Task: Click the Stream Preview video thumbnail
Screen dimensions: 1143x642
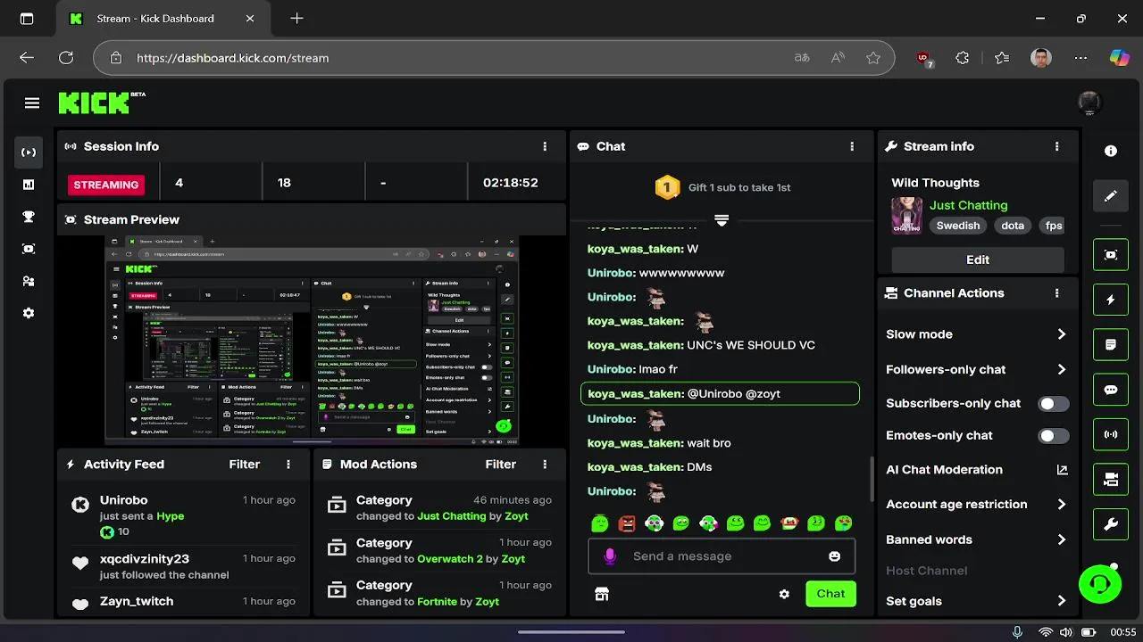Action: pos(312,341)
